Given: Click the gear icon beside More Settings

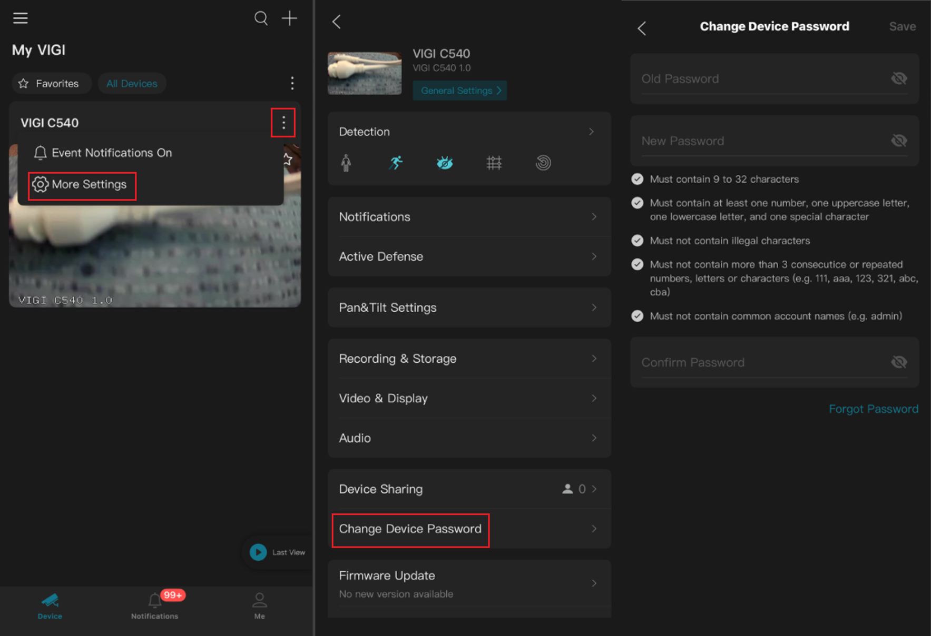Looking at the screenshot, I should pyautogui.click(x=40, y=184).
